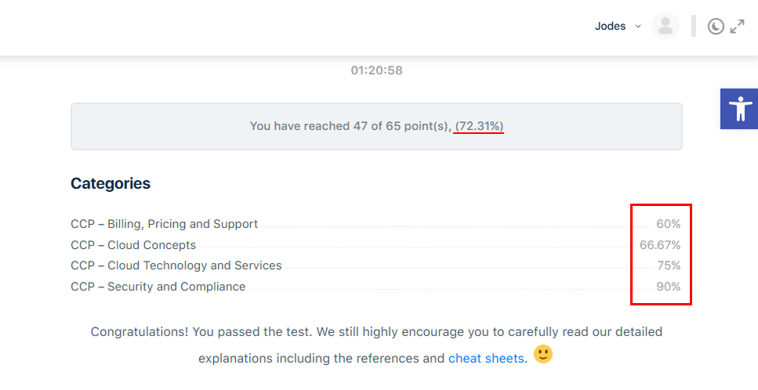Viewport: 758px width, 390px height.
Task: Click the 72.31% score text
Action: [x=479, y=126]
